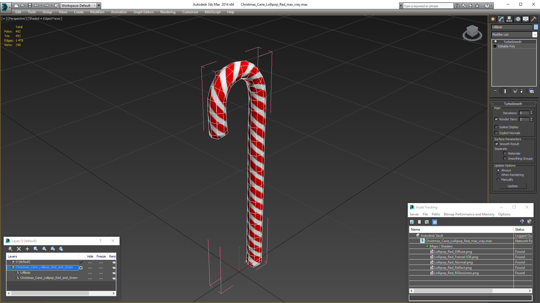The width and height of the screenshot is (540, 303).
Task: Click Remove Modifier from stack icon
Action: pos(522,91)
